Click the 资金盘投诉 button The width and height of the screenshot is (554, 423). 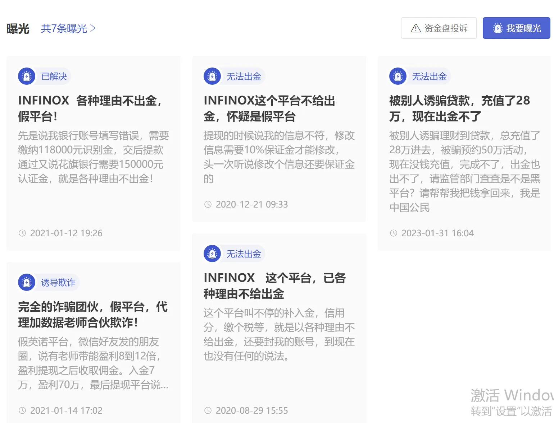(x=439, y=28)
